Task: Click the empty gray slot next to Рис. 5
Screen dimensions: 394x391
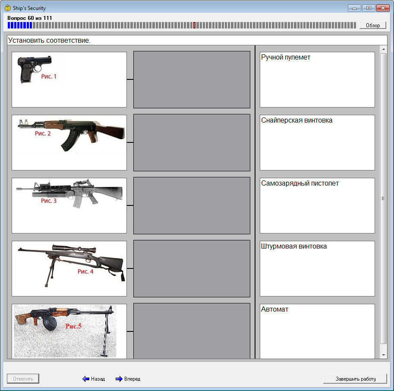Action: 192,331
